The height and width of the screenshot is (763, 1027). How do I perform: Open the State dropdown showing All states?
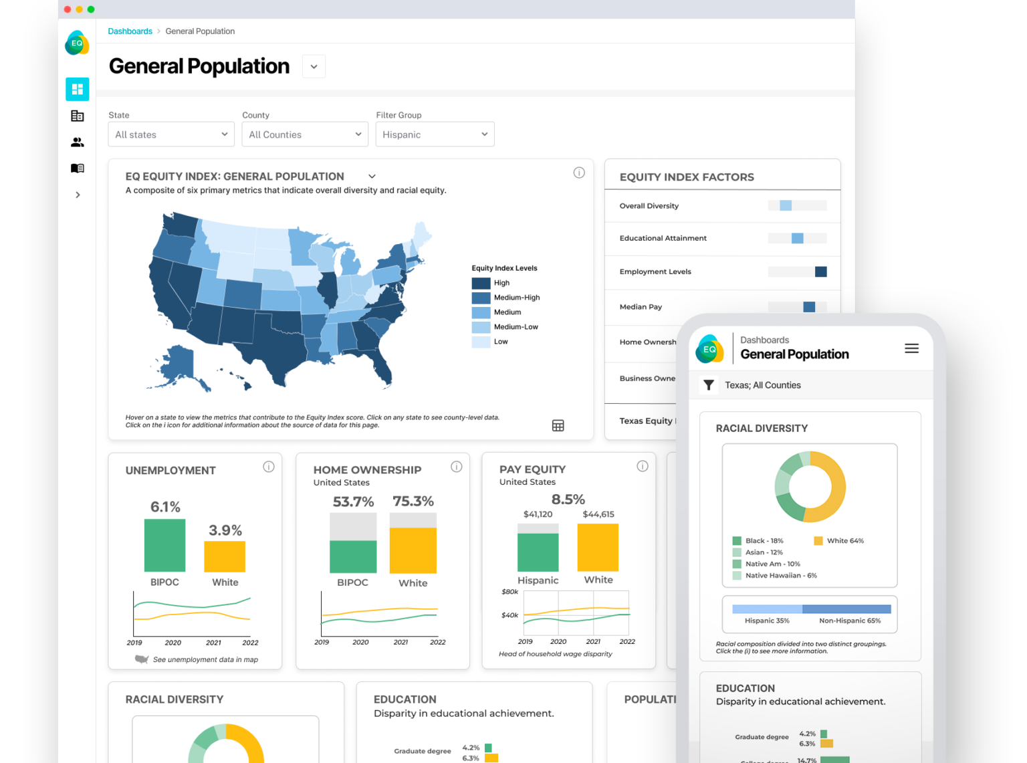[170, 134]
